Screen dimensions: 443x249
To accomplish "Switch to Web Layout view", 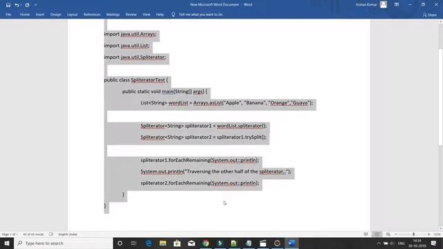I will 388,234.
